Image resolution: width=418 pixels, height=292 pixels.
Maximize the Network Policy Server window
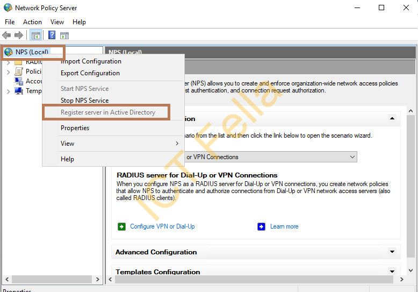[x=381, y=8]
